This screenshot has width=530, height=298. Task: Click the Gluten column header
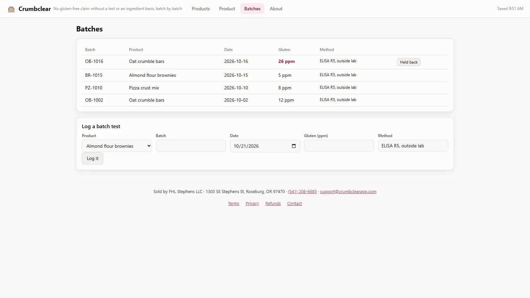(x=284, y=50)
